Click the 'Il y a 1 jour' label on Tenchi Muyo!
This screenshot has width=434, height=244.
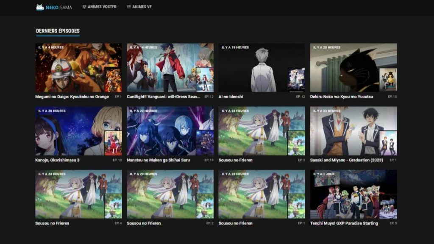[x=324, y=174]
